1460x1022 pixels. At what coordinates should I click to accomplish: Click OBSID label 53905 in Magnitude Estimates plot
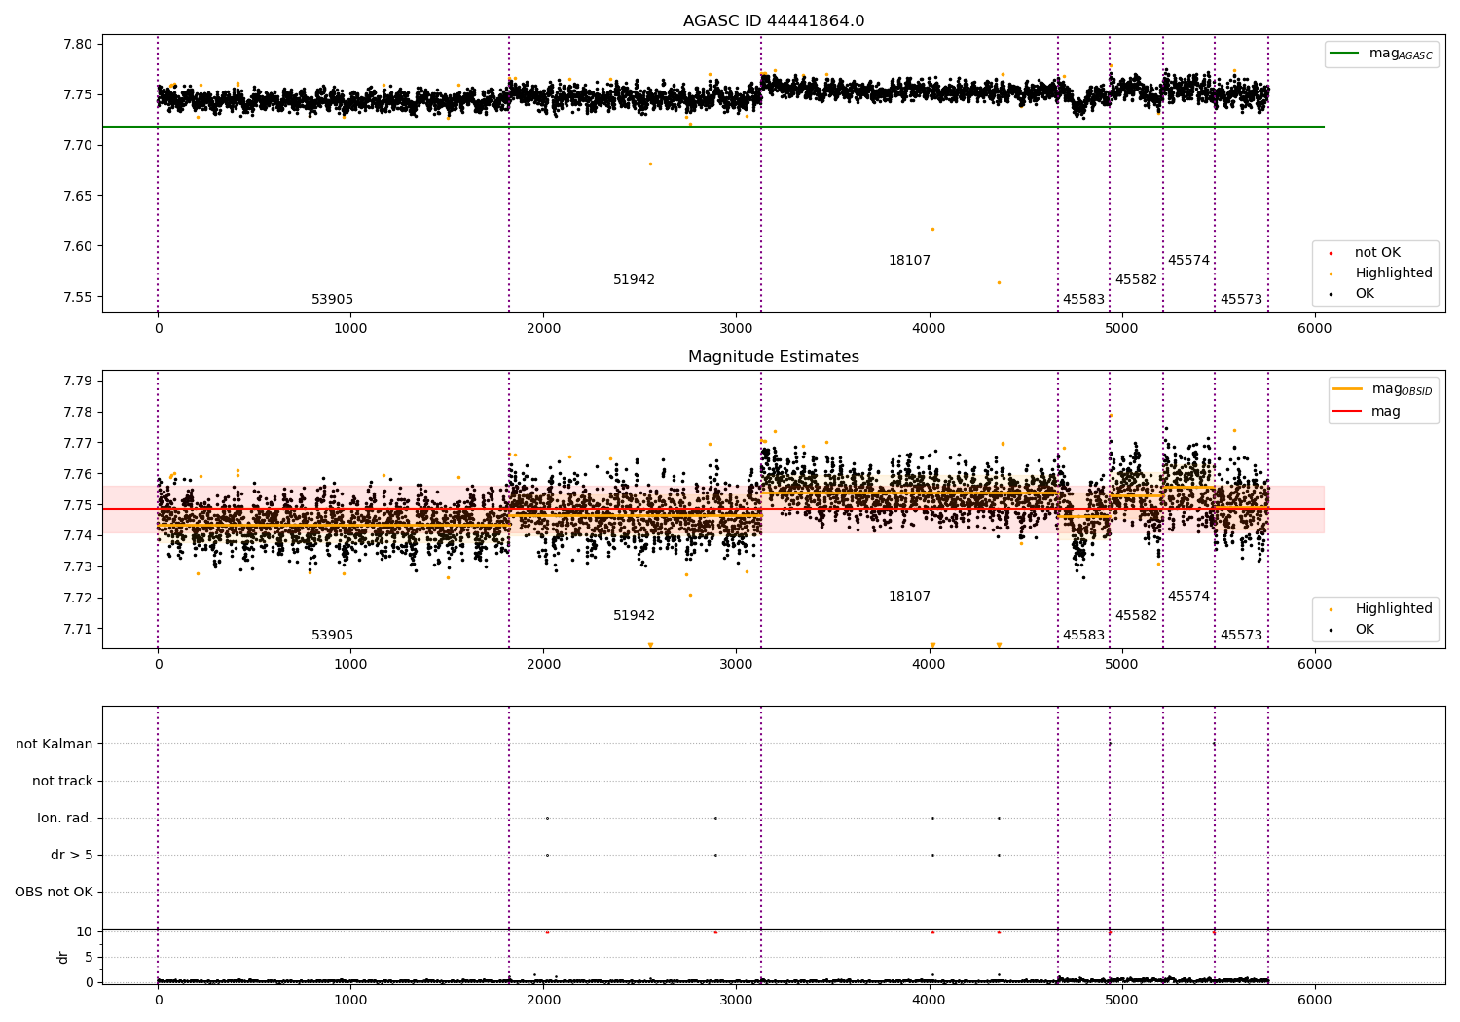(332, 636)
